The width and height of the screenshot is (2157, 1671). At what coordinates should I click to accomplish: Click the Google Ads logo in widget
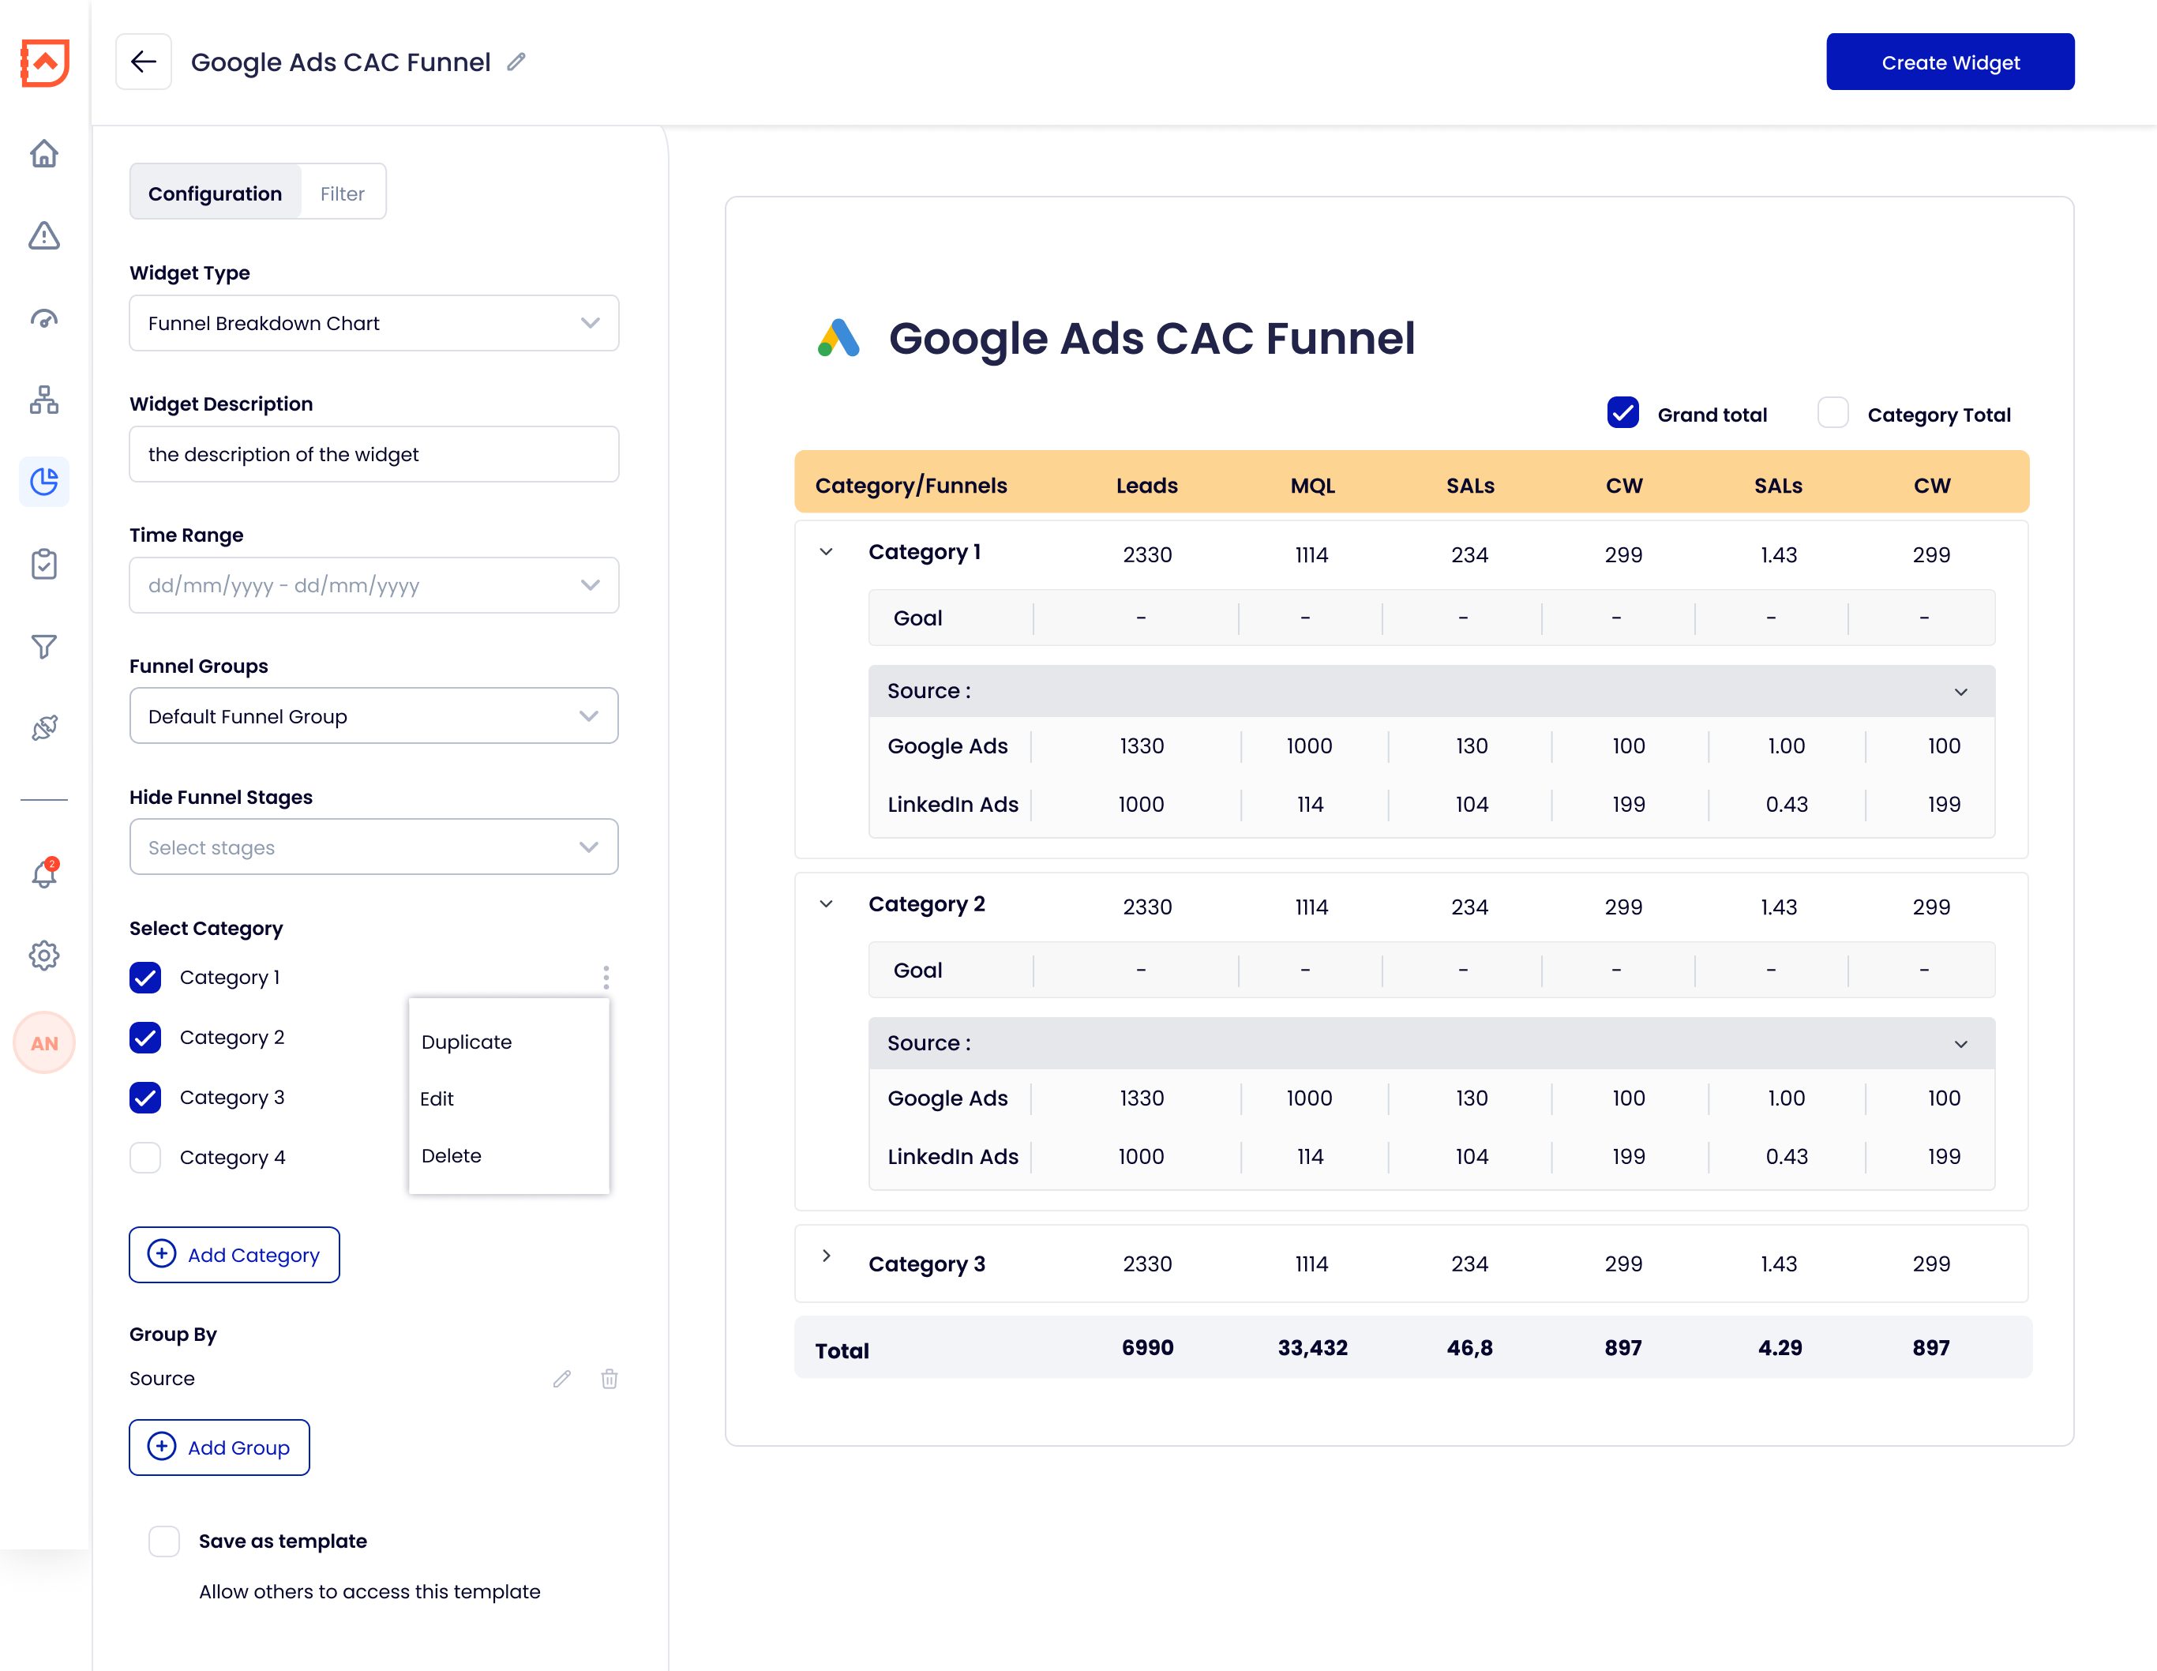[x=838, y=338]
